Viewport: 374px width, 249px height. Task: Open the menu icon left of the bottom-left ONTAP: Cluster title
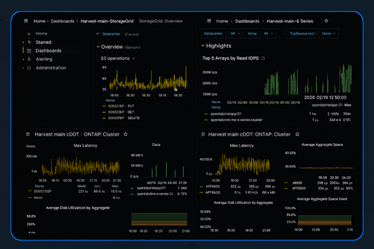point(28,134)
